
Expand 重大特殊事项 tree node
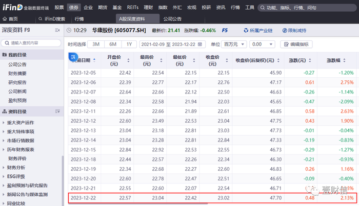click(4, 132)
